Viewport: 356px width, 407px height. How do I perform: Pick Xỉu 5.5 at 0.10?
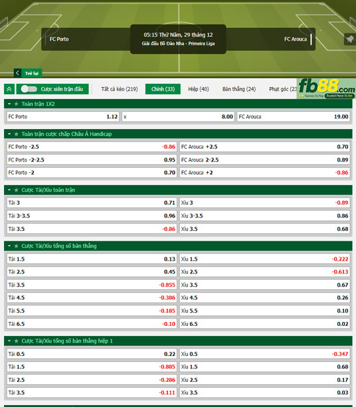265,311
